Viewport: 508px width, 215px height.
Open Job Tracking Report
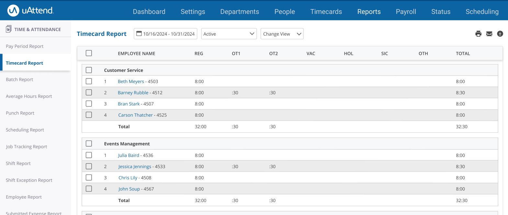pyautogui.click(x=27, y=147)
